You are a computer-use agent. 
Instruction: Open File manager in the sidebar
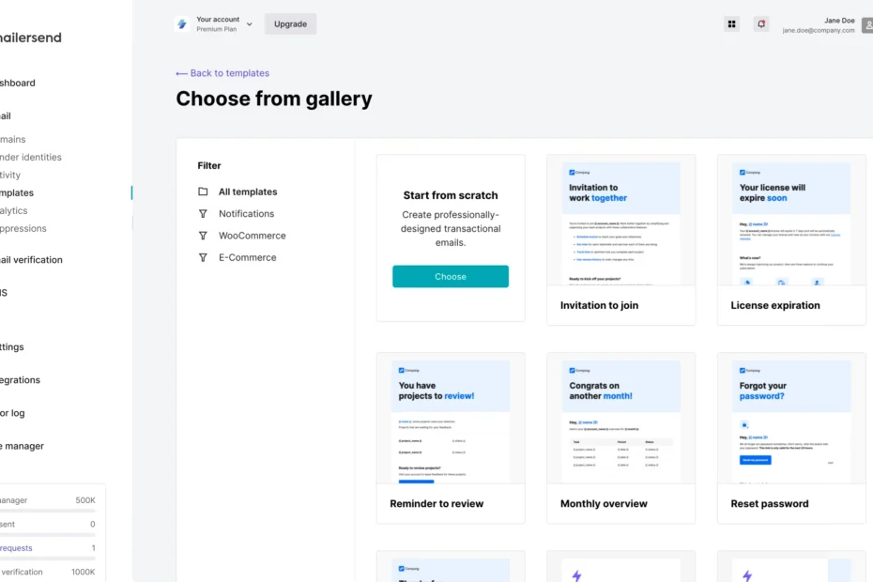[22, 446]
